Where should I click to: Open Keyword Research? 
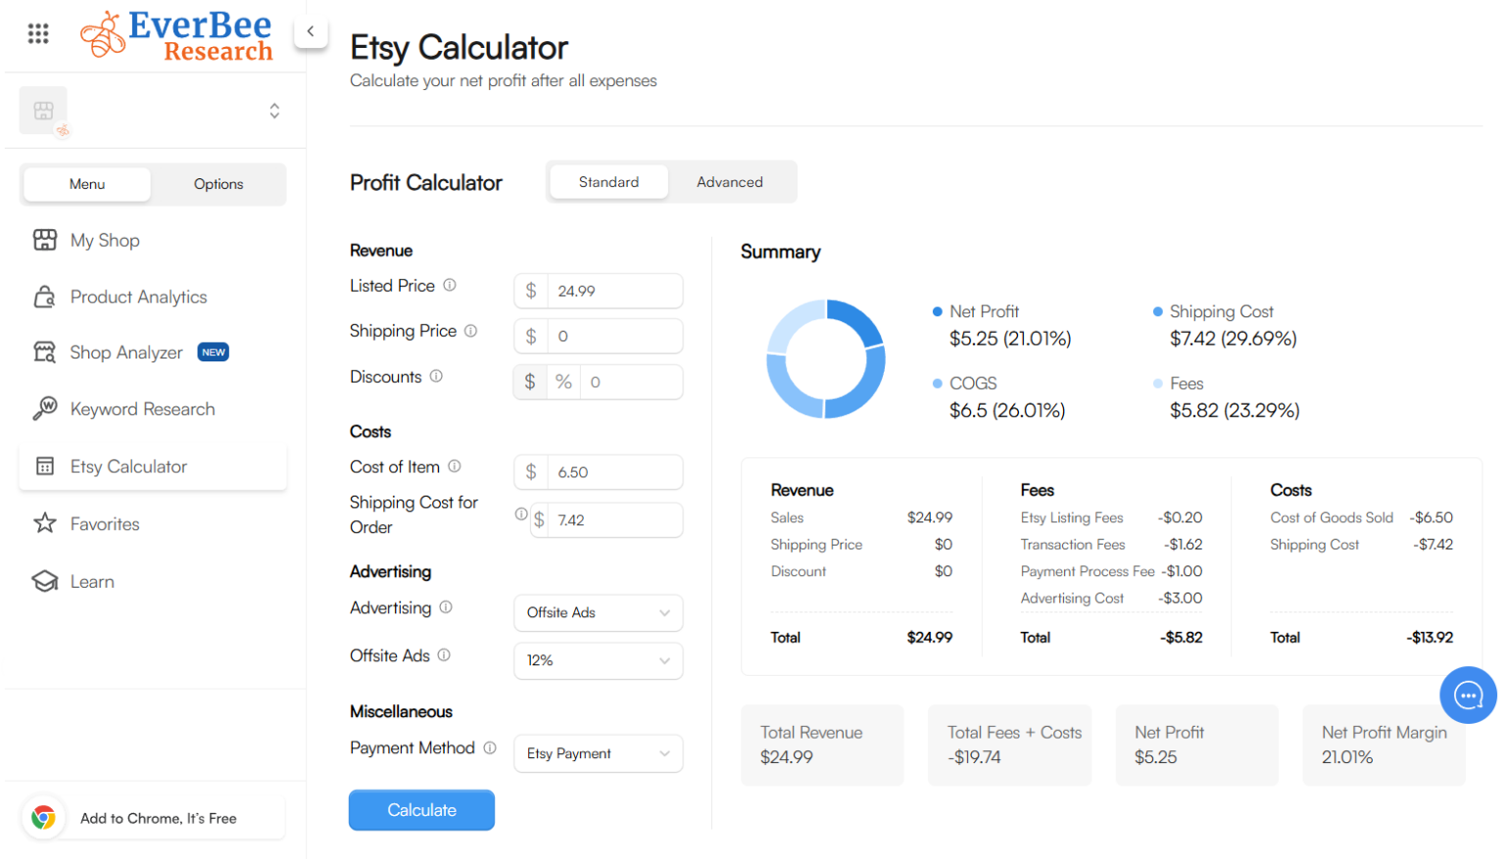click(x=142, y=408)
